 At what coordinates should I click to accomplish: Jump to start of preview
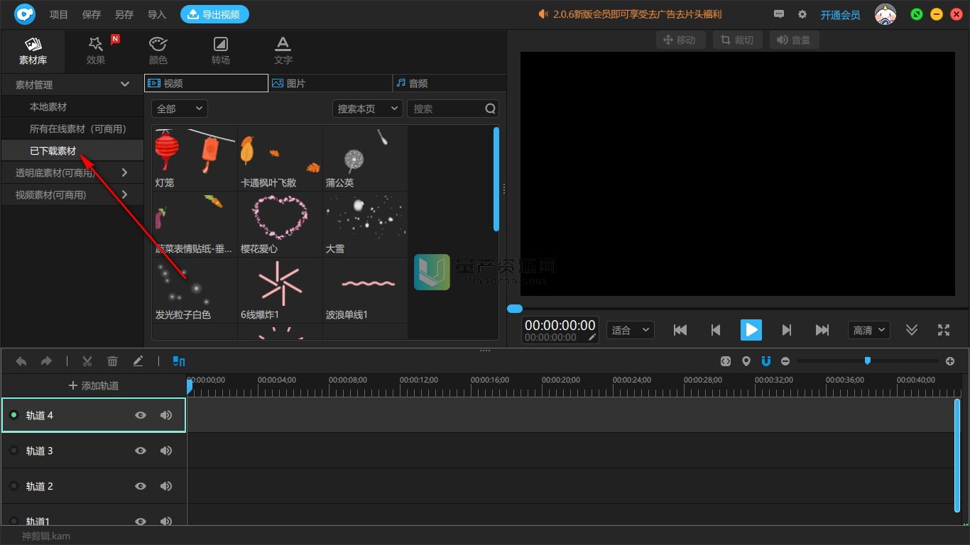point(680,330)
